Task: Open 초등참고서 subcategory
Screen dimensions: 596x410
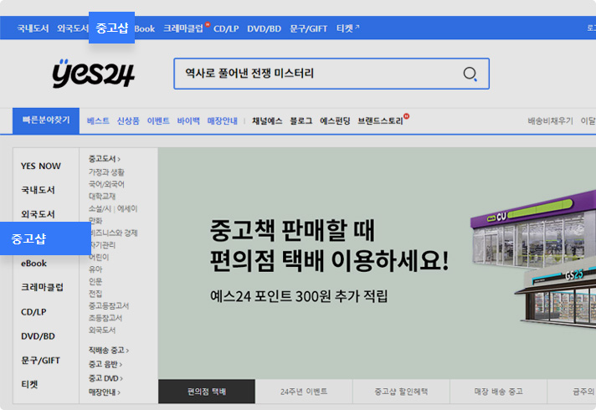Action: [x=105, y=318]
